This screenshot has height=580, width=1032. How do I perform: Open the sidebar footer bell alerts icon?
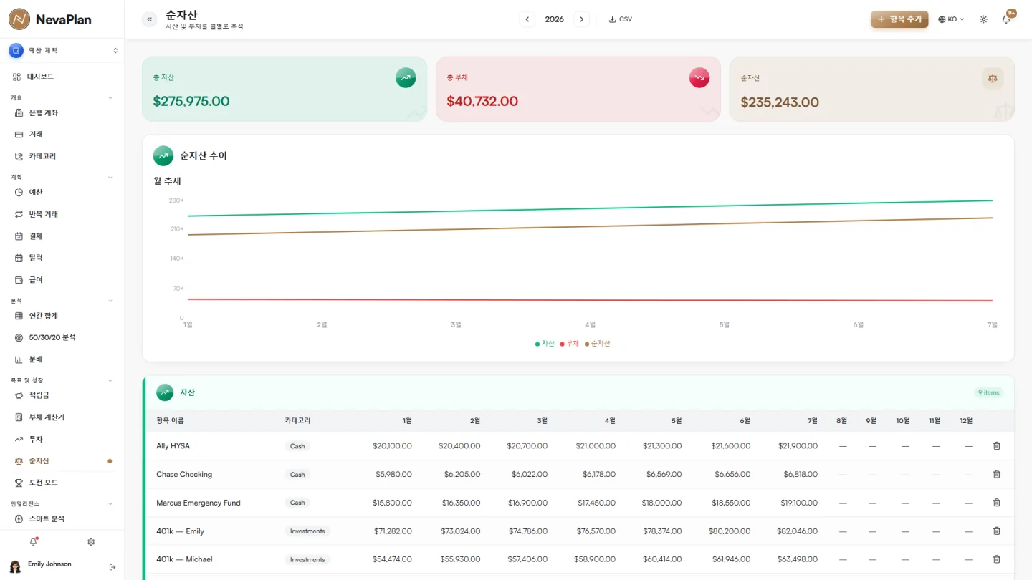coord(33,542)
